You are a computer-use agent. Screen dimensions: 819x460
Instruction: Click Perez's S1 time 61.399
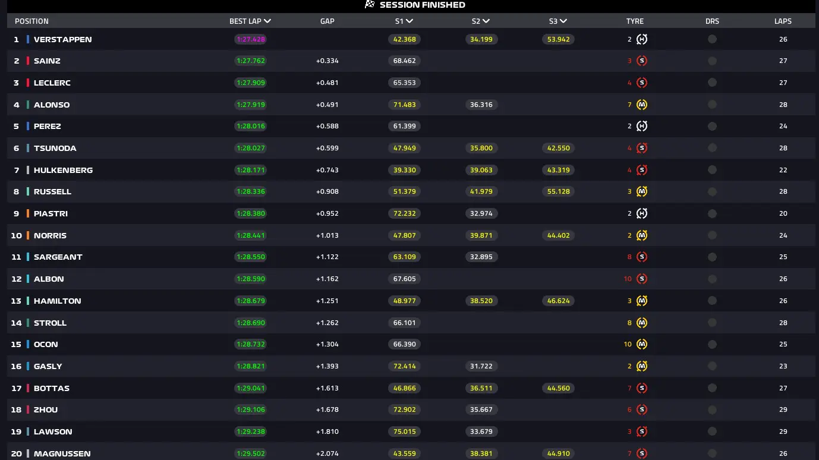point(405,126)
